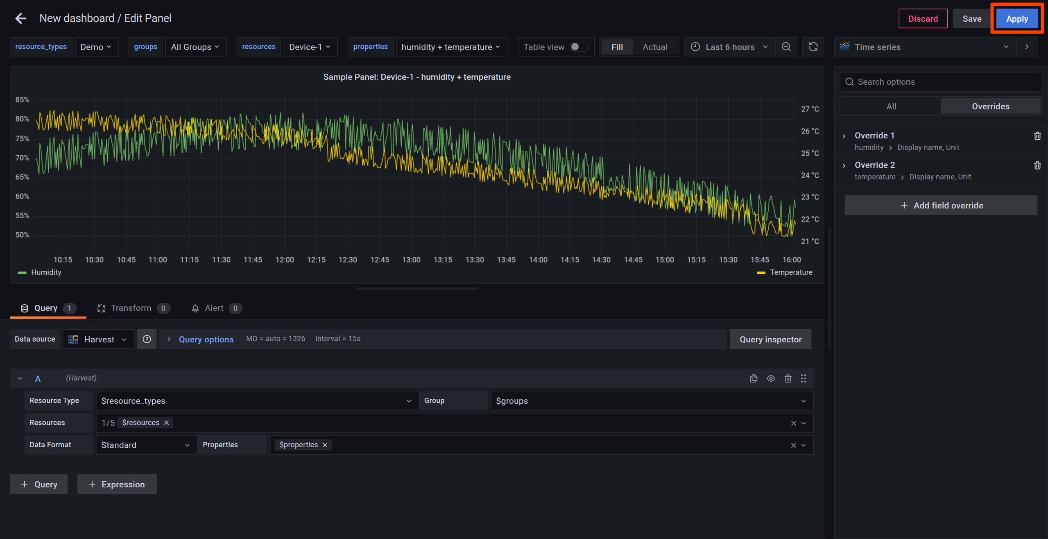Click the zoom out time range icon
1048x539 pixels.
[x=786, y=47]
